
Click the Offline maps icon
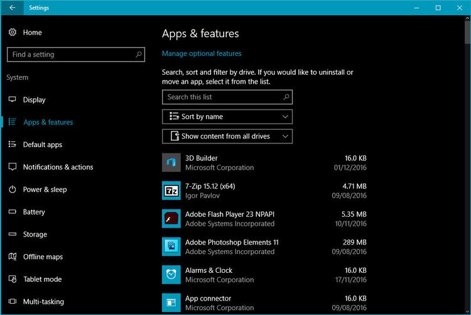[x=13, y=257]
